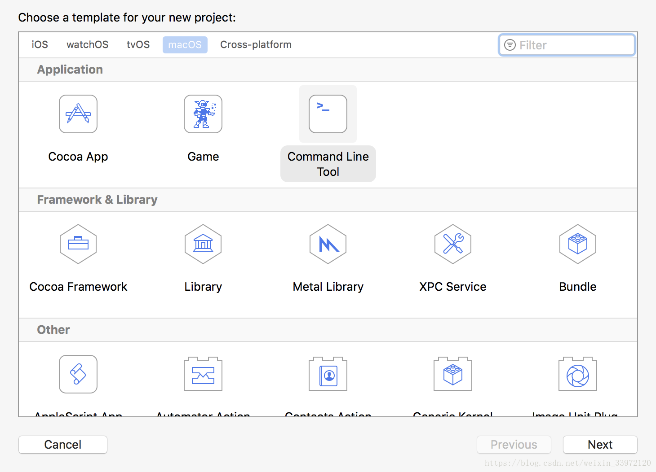Viewport: 656px width, 472px height.
Task: Switch to the iOS platform tab
Action: tap(40, 45)
